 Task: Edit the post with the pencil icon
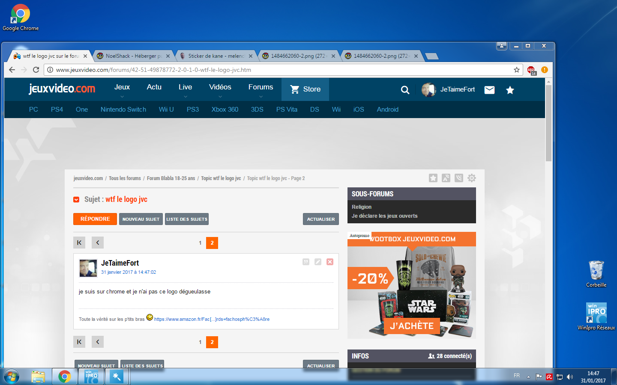pos(318,262)
